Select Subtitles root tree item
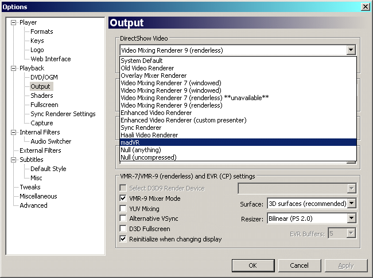The image size is (373, 278). 32,160
